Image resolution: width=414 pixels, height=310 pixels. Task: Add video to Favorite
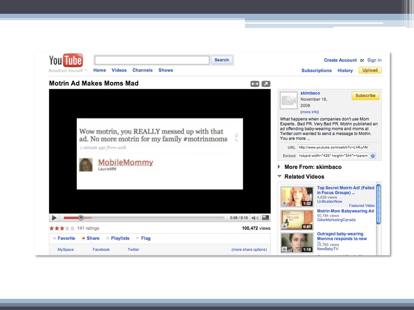coord(64,238)
